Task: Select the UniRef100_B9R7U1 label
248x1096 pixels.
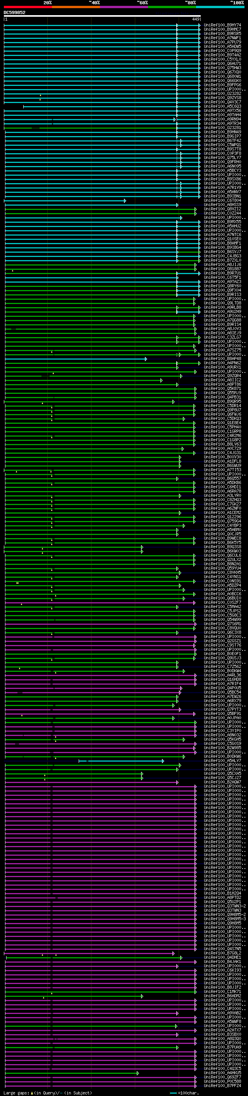Action: pyautogui.click(x=222, y=273)
